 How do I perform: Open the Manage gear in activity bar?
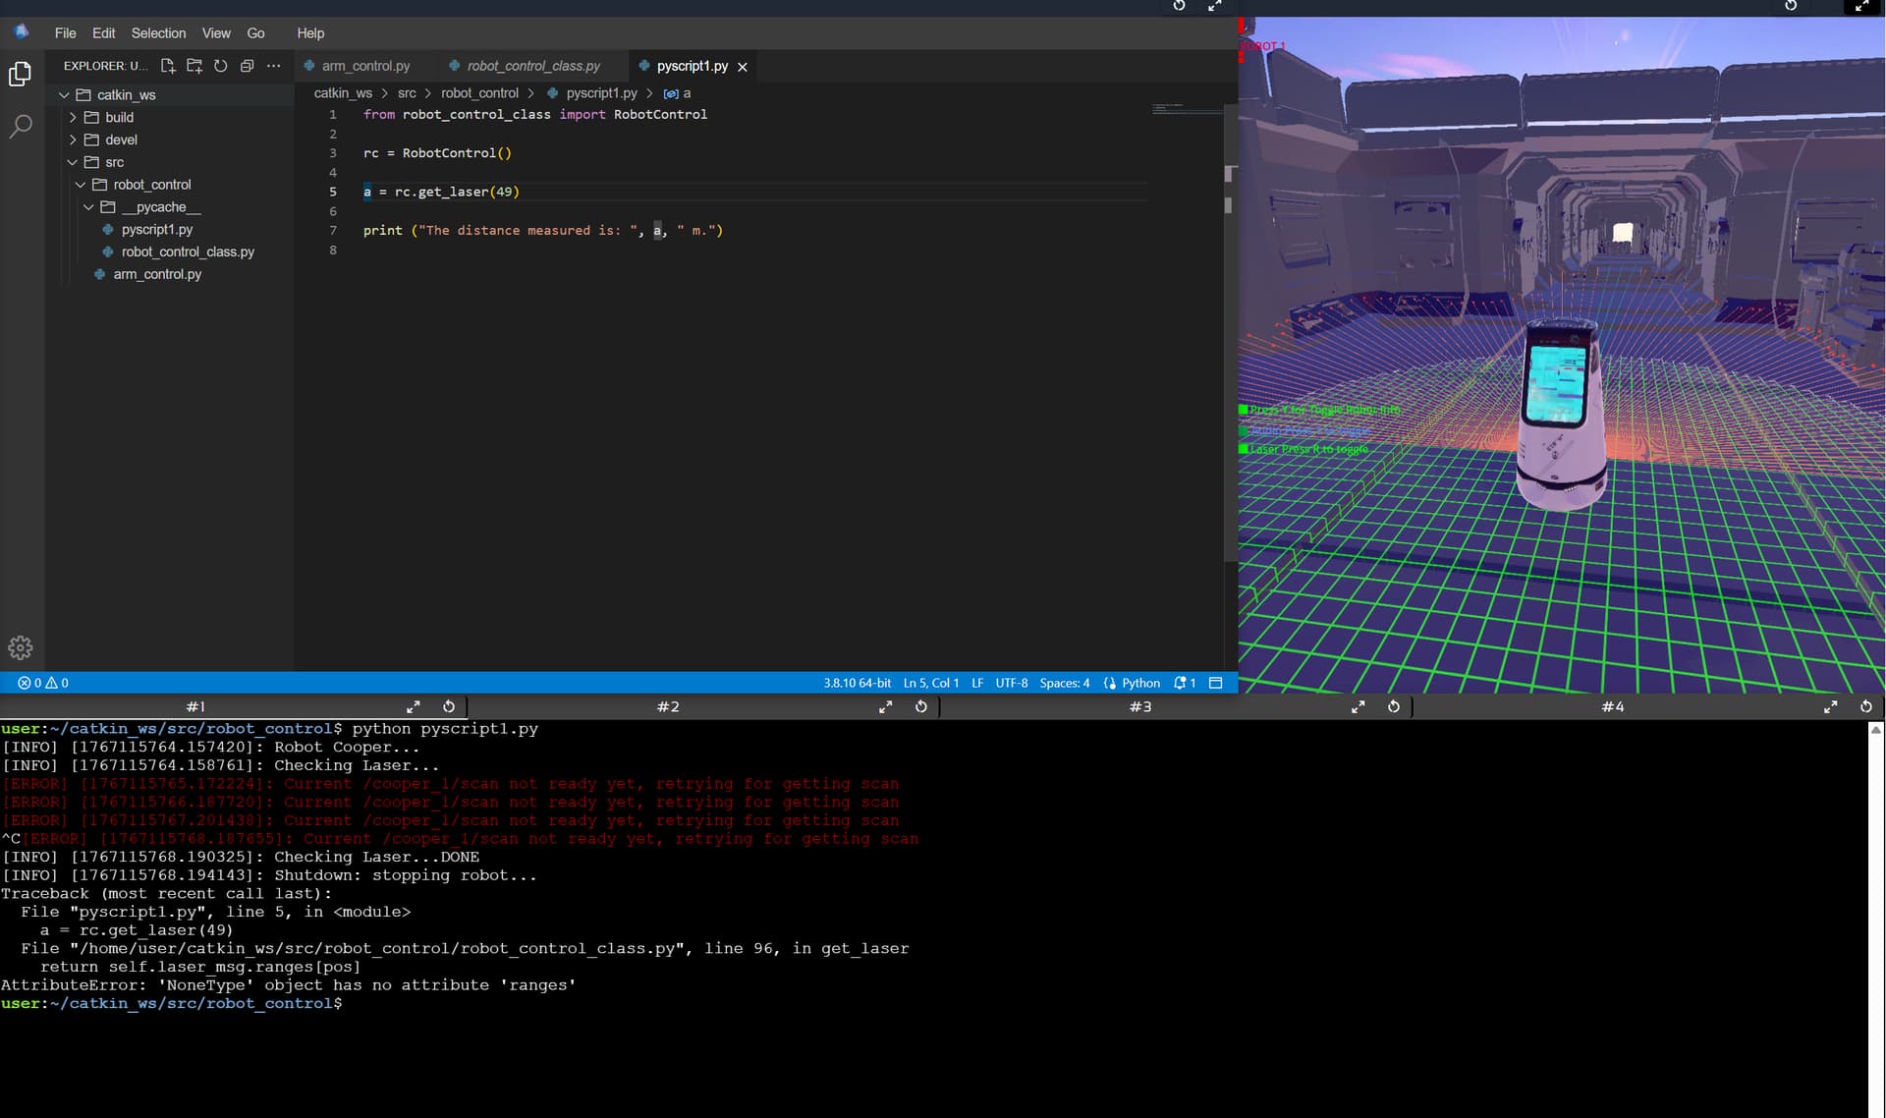(x=21, y=647)
